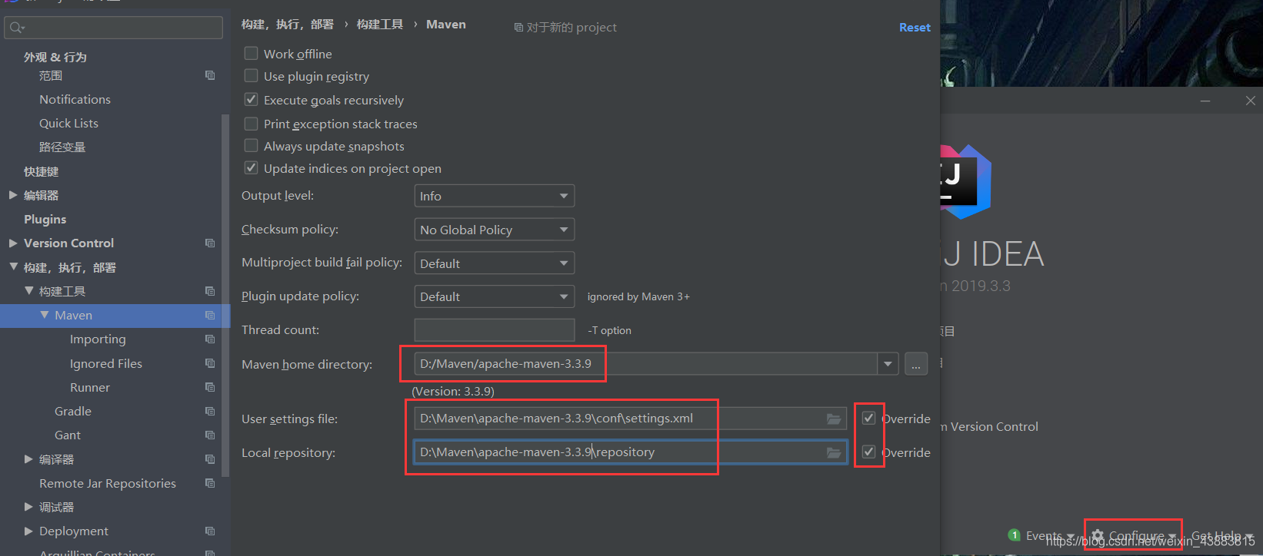Open Maven home directory dropdown arrow
Viewport: 1263px width, 556px height.
pos(888,364)
